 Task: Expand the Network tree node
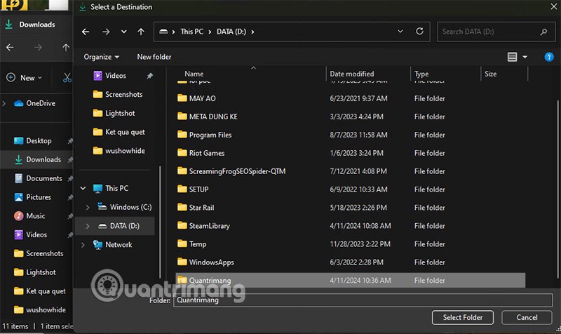(83, 245)
